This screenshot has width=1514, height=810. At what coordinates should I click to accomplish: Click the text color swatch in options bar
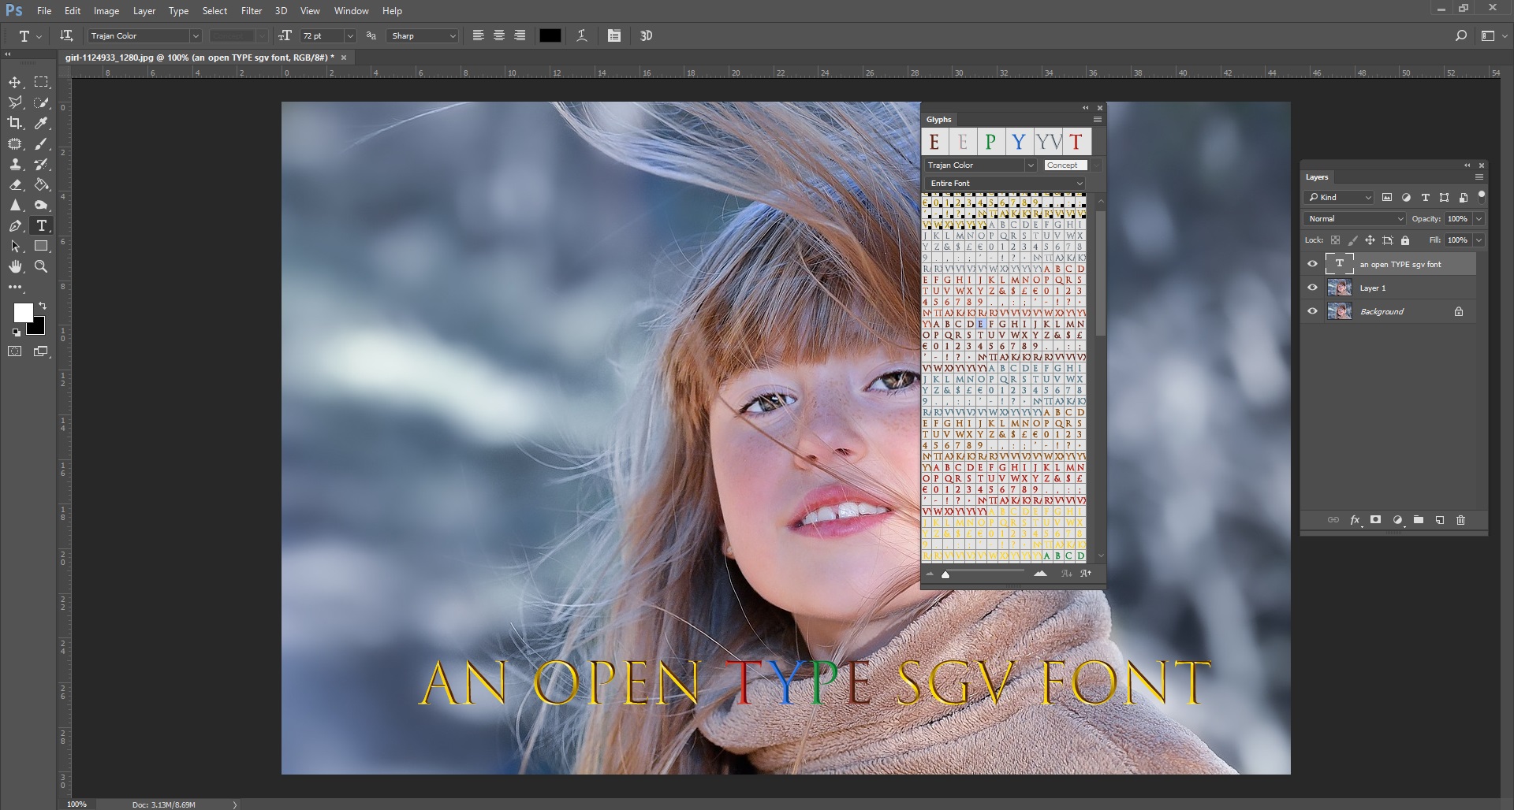(550, 35)
